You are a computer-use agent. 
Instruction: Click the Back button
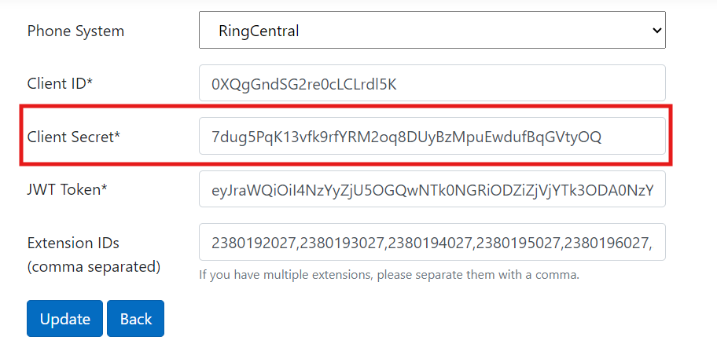click(135, 318)
